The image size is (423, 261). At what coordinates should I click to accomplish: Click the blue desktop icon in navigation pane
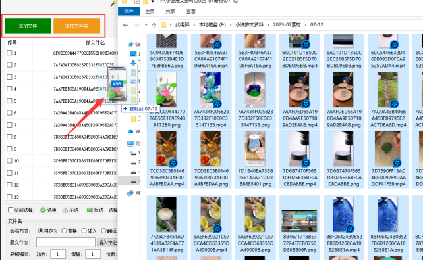133,54
